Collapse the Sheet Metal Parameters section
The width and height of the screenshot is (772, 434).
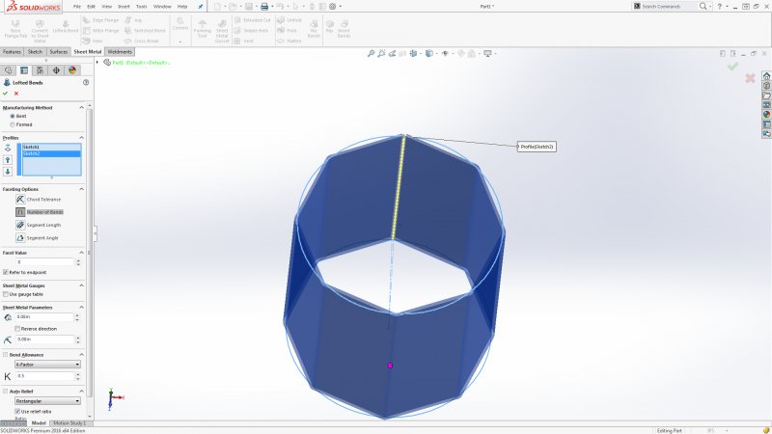point(81,307)
